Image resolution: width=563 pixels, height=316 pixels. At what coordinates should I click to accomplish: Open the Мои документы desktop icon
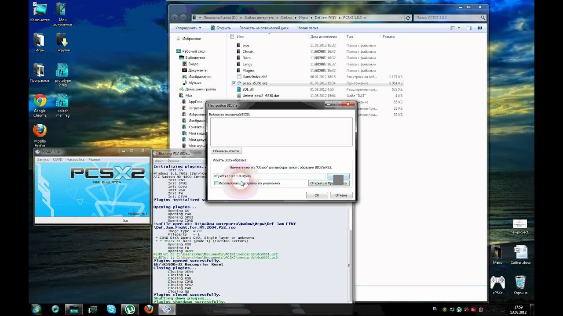click(62, 14)
